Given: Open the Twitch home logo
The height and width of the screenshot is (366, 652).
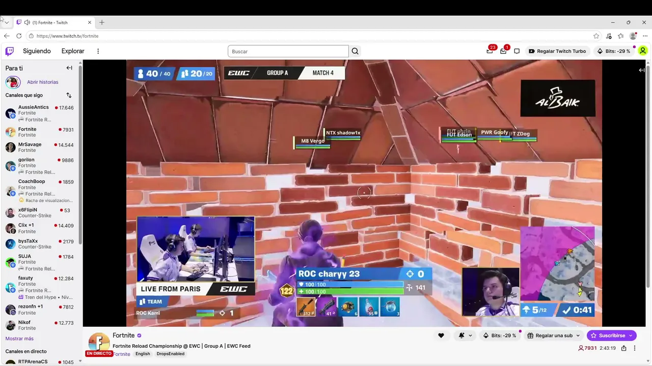Looking at the screenshot, I should 10,51.
